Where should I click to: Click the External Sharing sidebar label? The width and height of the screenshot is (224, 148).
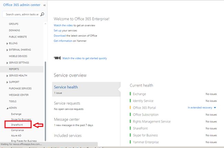[20, 50]
